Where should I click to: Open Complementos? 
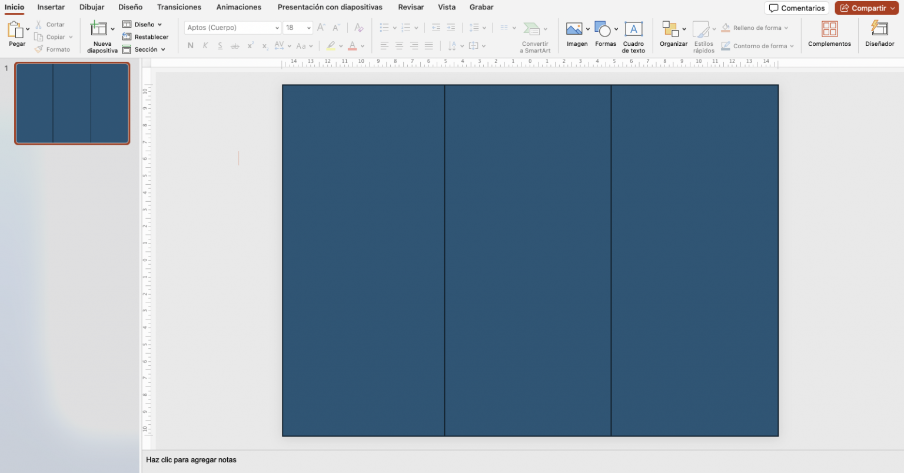pos(829,35)
